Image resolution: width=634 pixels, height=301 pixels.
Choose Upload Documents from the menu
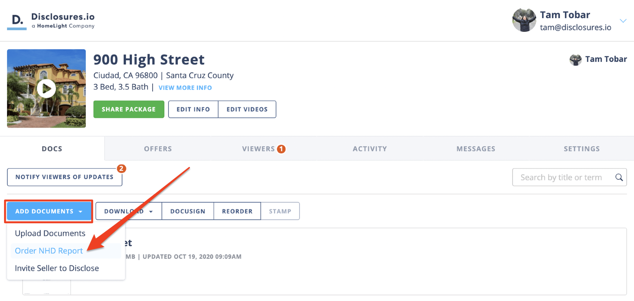50,234
